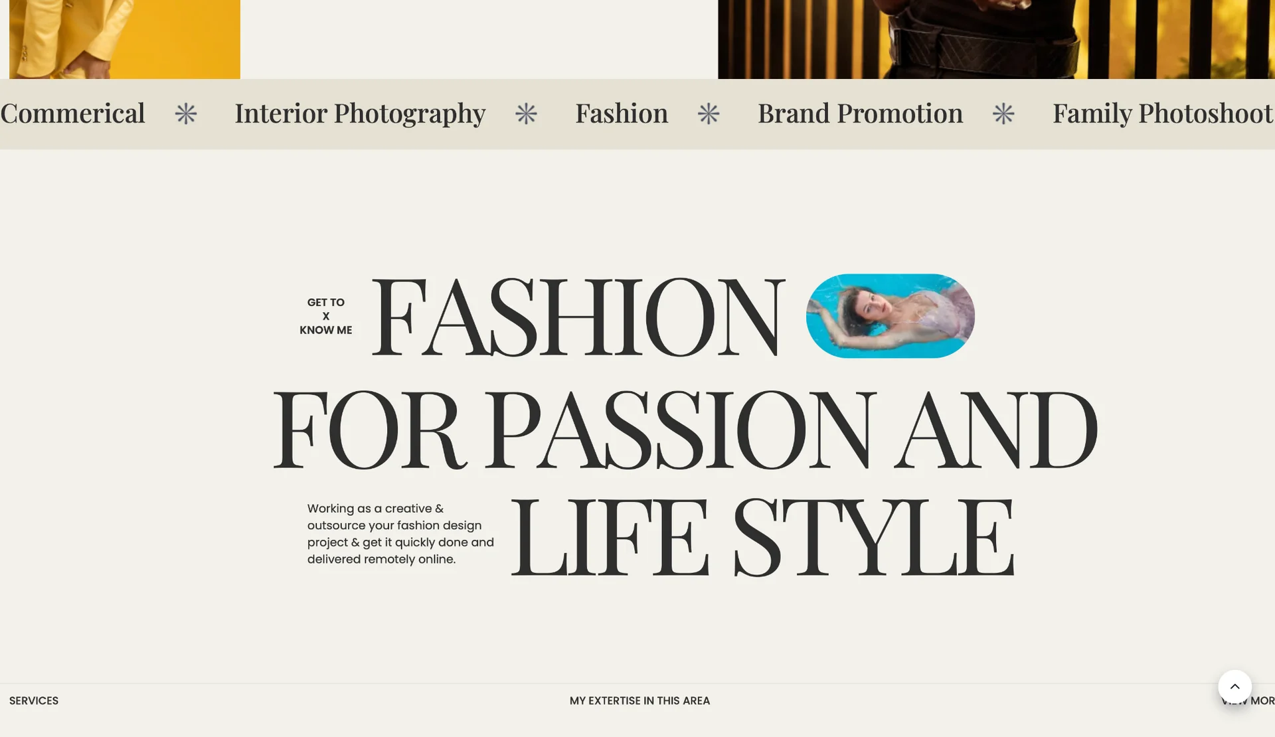Click the asterisk between Fashion and Brand Promotion

[709, 114]
